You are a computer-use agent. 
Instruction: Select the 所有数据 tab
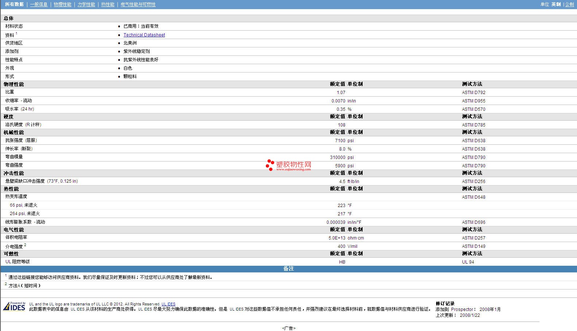[14, 4]
